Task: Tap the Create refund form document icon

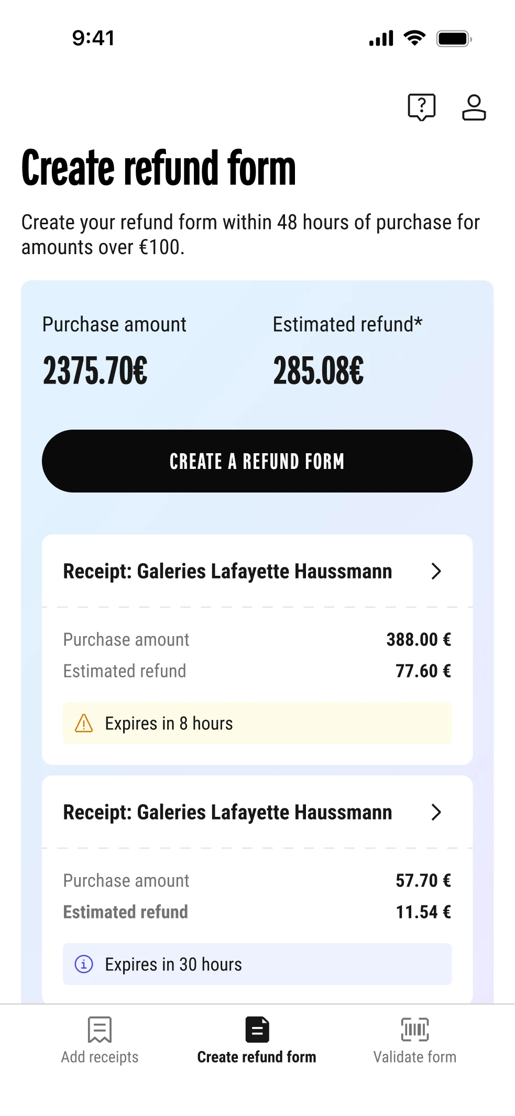Action: [x=257, y=1030]
